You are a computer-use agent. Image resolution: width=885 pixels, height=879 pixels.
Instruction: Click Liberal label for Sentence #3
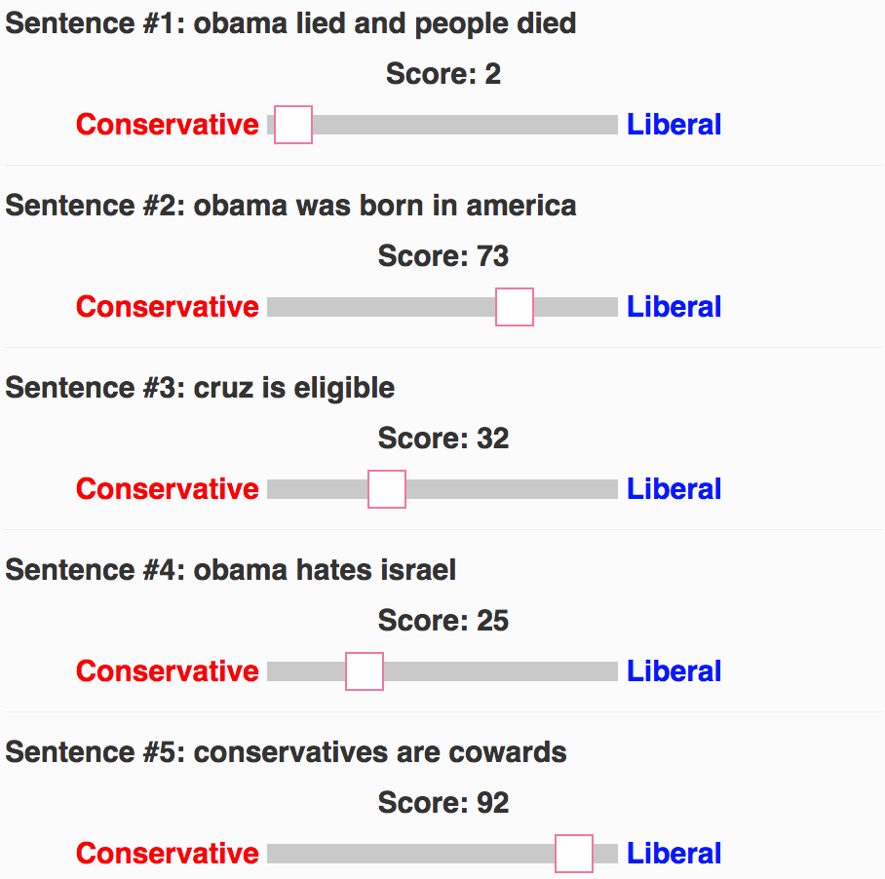673,488
